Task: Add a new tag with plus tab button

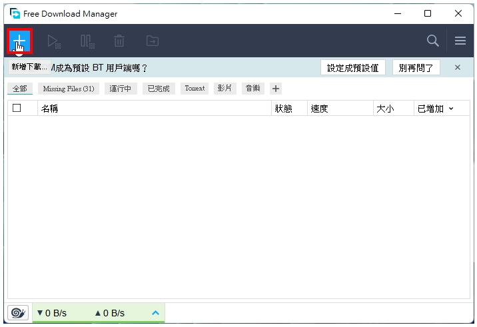Action: click(x=276, y=89)
